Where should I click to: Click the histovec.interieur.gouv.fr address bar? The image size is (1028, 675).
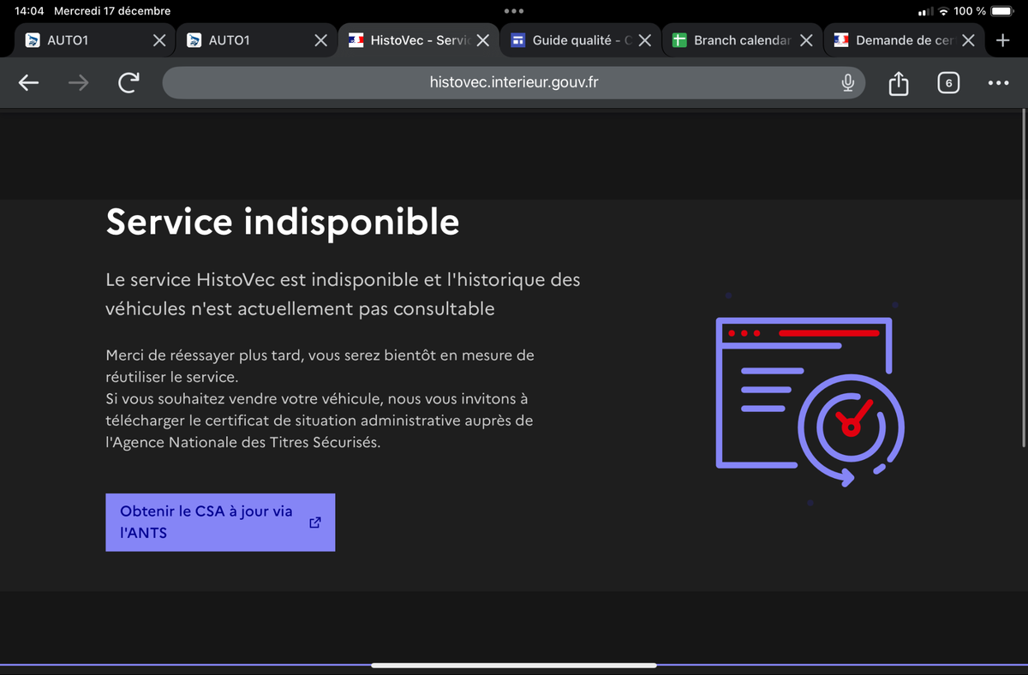tap(512, 83)
